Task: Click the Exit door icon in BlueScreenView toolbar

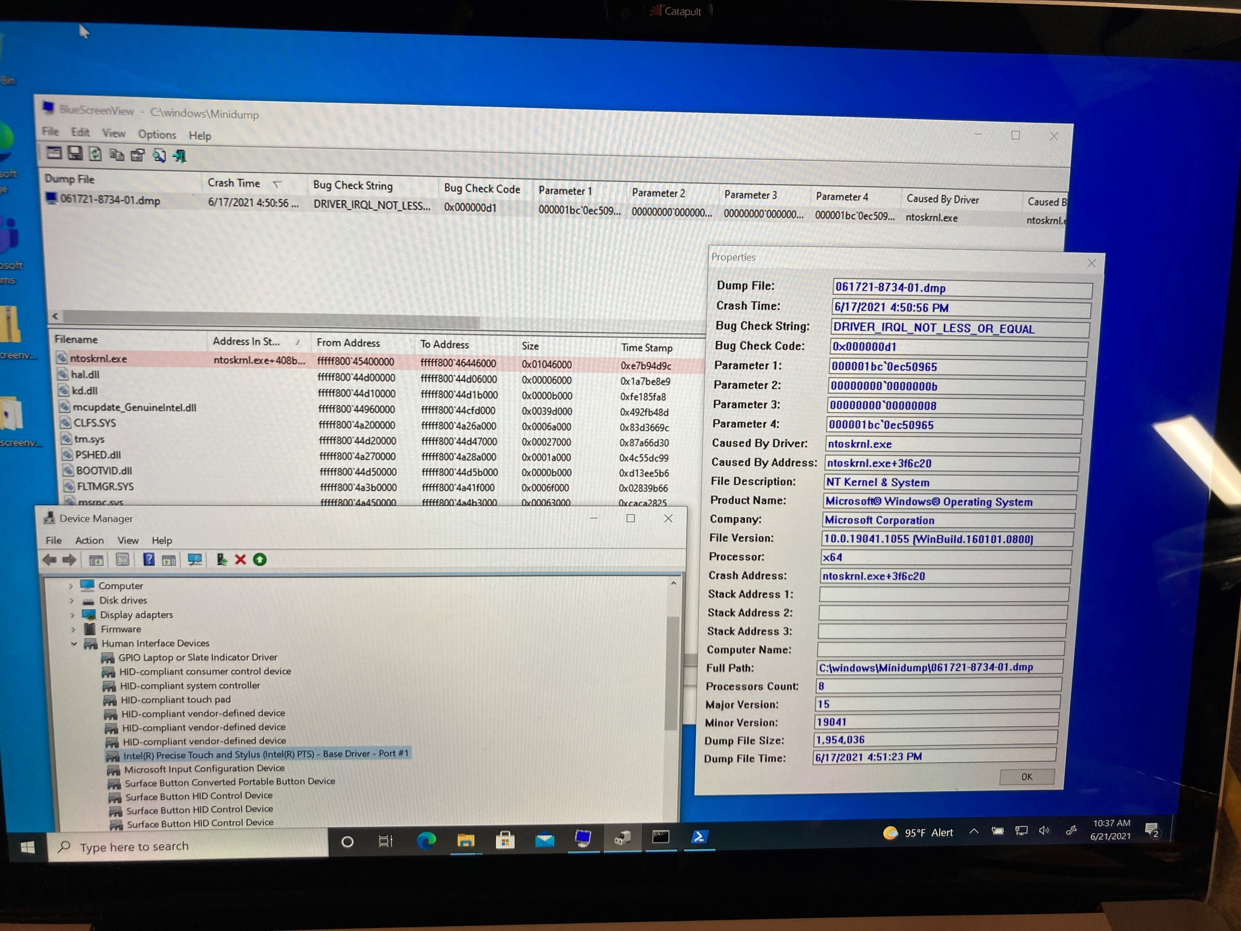Action: (x=179, y=156)
